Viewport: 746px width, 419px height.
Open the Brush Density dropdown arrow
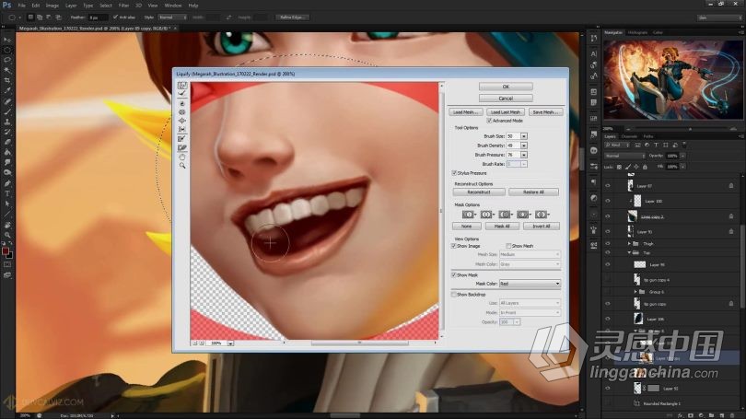524,145
